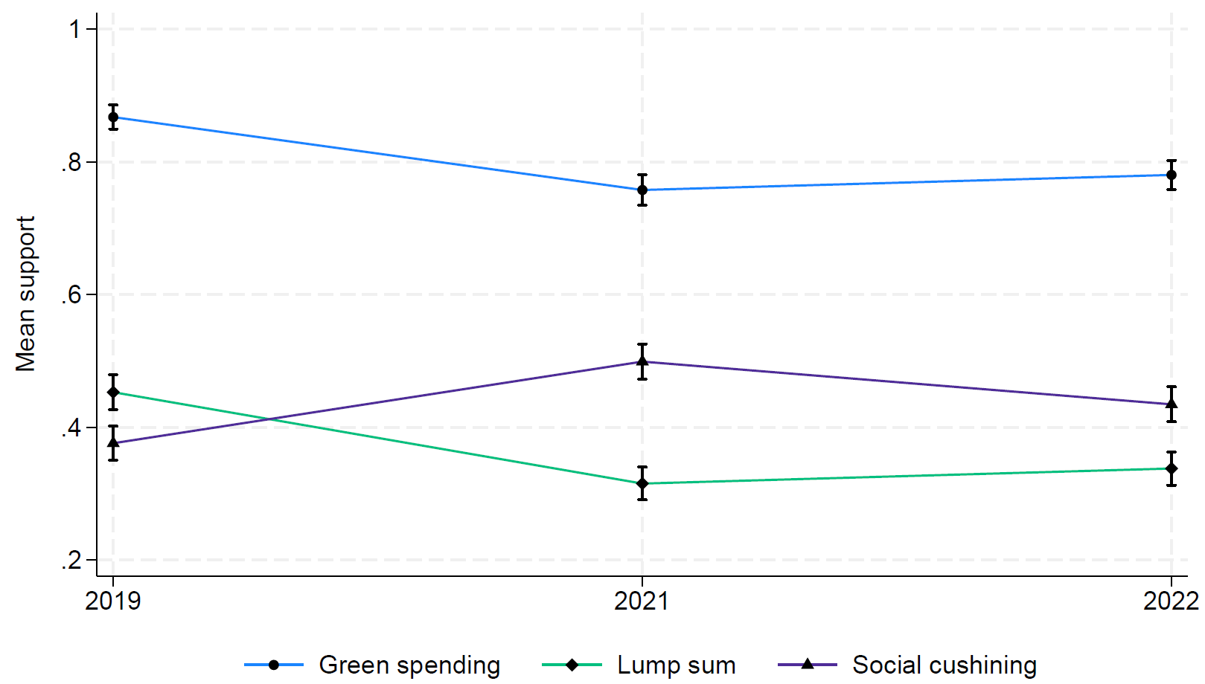Select the "Lump sum" legend label

676,665
